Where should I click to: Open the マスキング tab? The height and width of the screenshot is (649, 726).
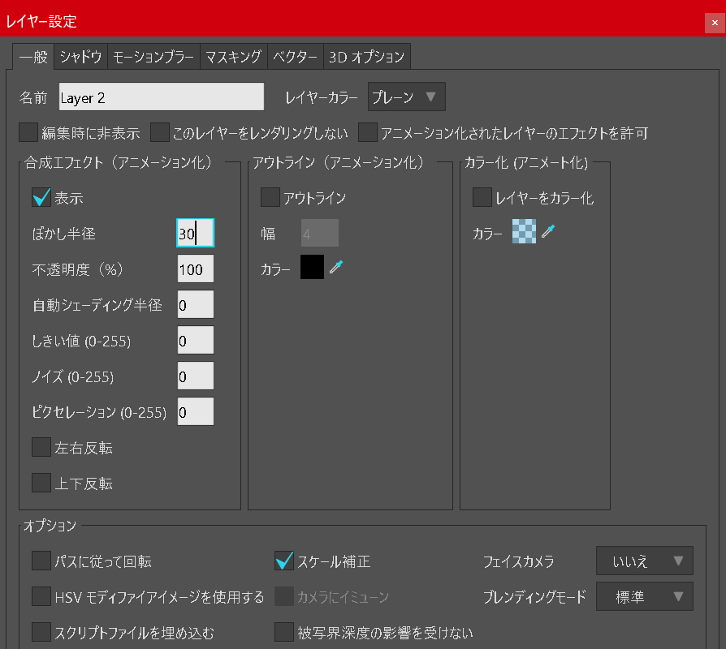[233, 57]
